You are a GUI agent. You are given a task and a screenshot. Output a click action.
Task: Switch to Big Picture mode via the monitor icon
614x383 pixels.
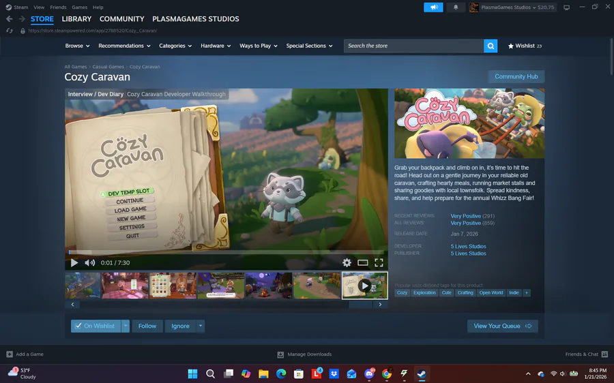(566, 7)
